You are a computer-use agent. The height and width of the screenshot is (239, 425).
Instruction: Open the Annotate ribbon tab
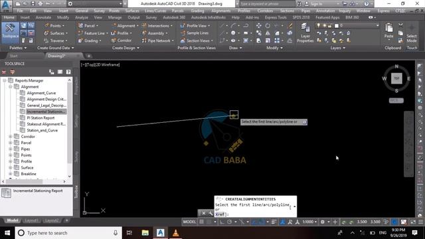coord(43,17)
